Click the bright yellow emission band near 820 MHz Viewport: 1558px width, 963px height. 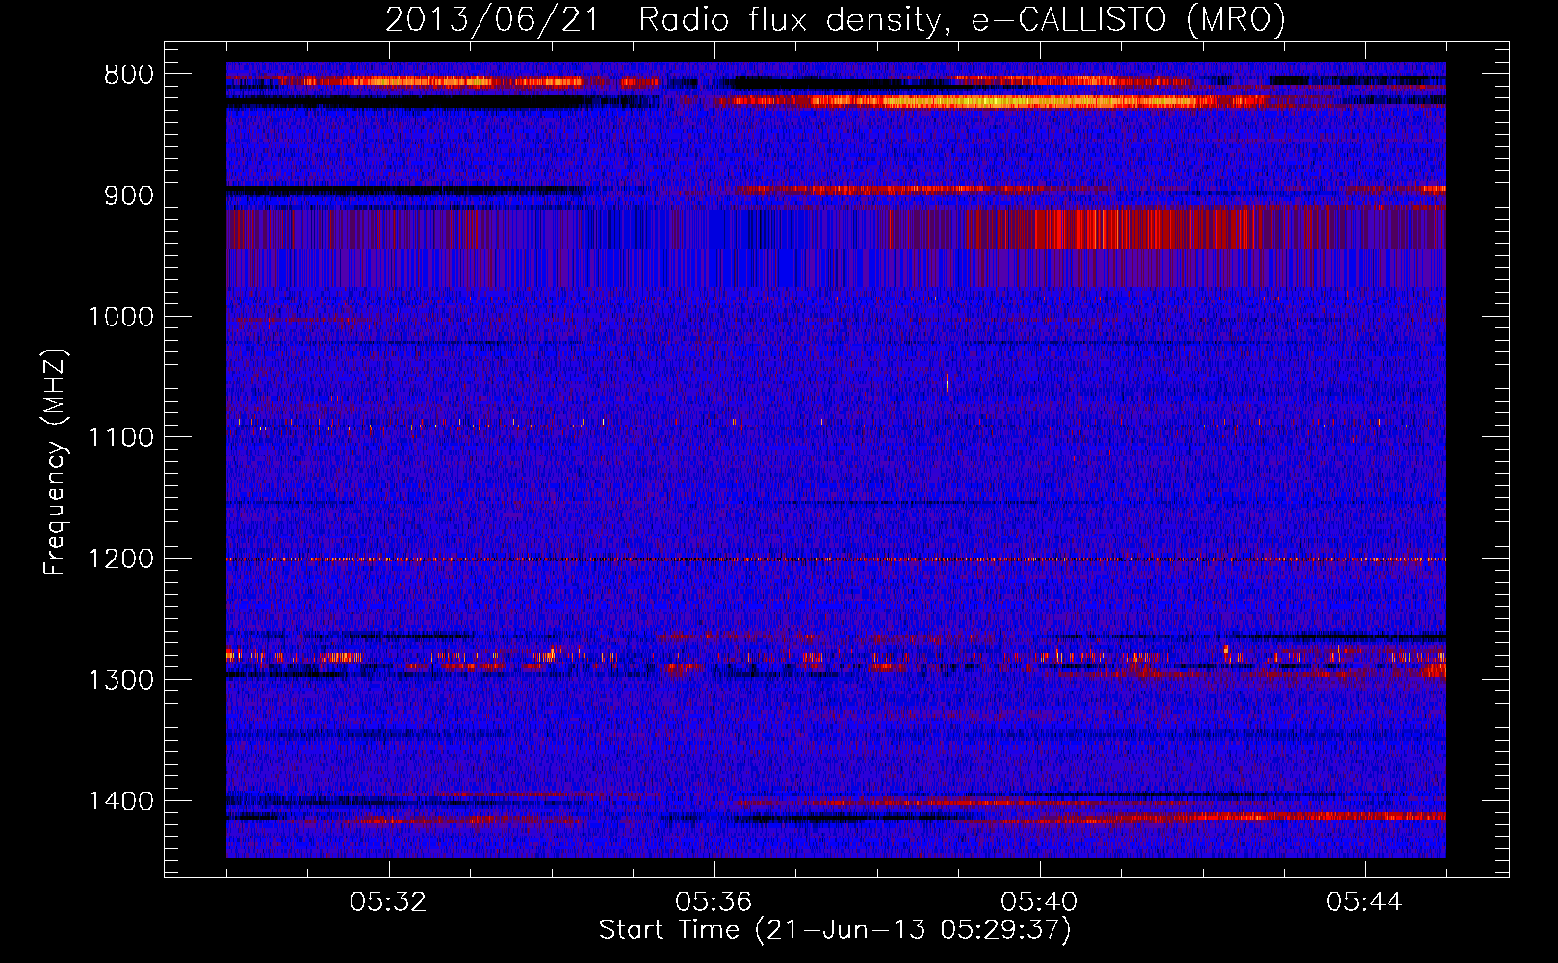[1001, 101]
